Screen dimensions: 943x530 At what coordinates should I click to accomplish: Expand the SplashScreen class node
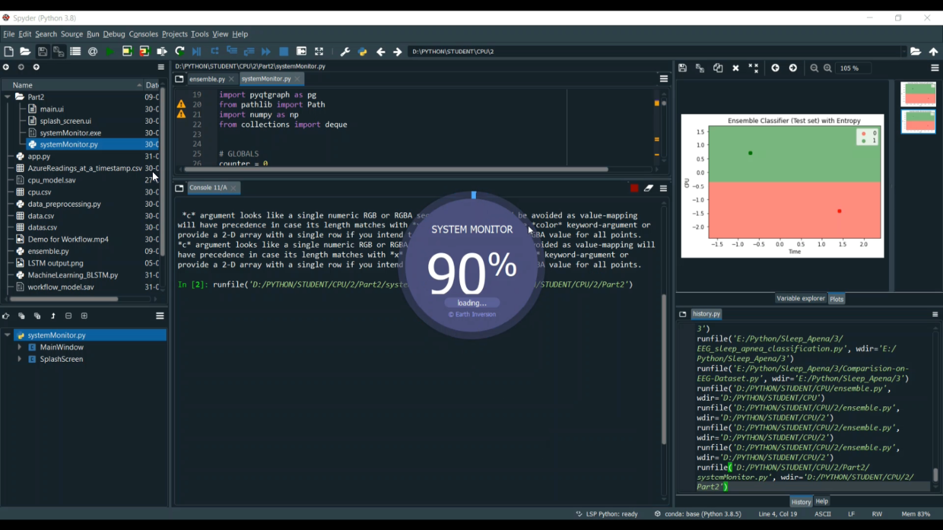click(19, 359)
